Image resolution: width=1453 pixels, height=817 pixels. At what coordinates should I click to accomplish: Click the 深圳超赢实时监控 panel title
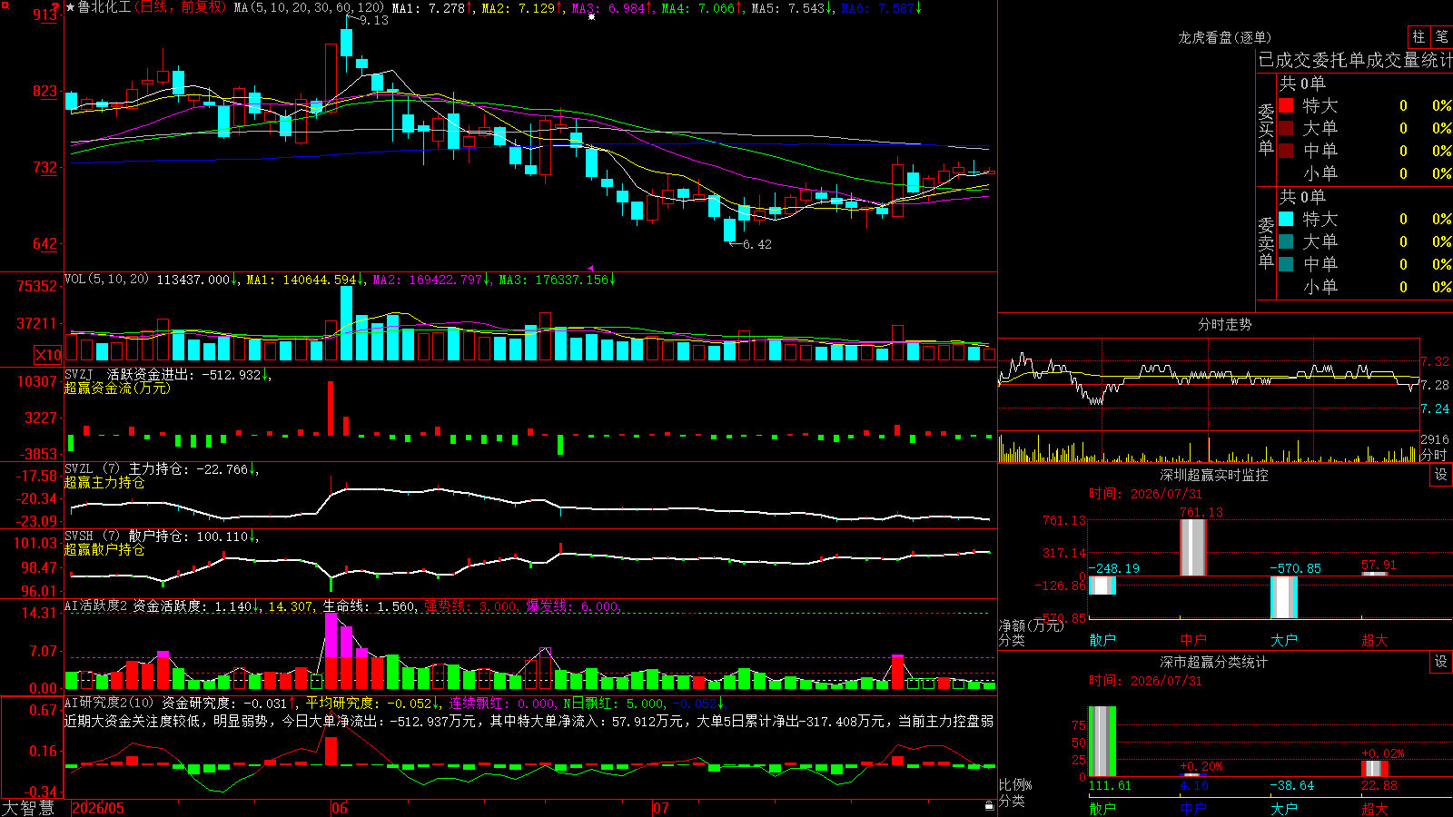(1213, 475)
